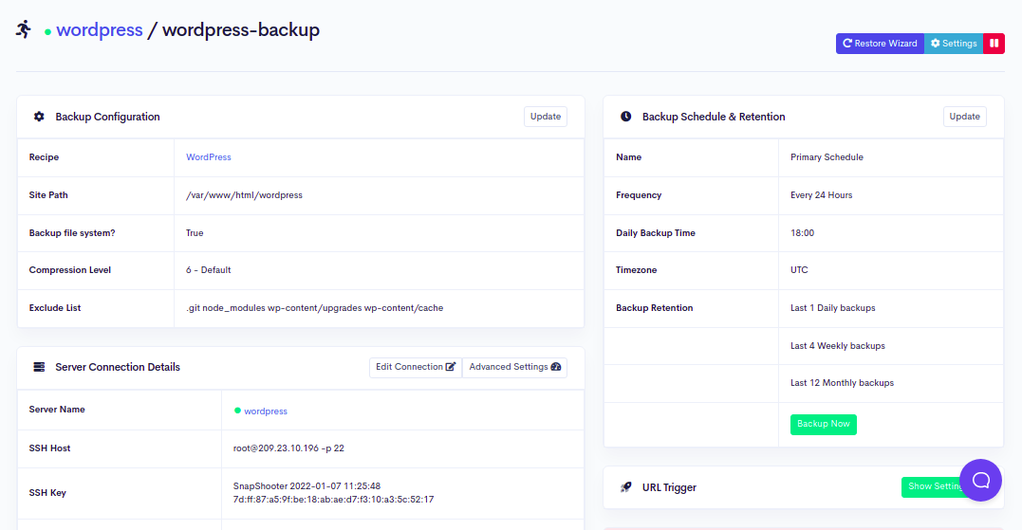This screenshot has width=1022, height=530.
Task: Start a backup with Backup Now
Action: coord(824,425)
